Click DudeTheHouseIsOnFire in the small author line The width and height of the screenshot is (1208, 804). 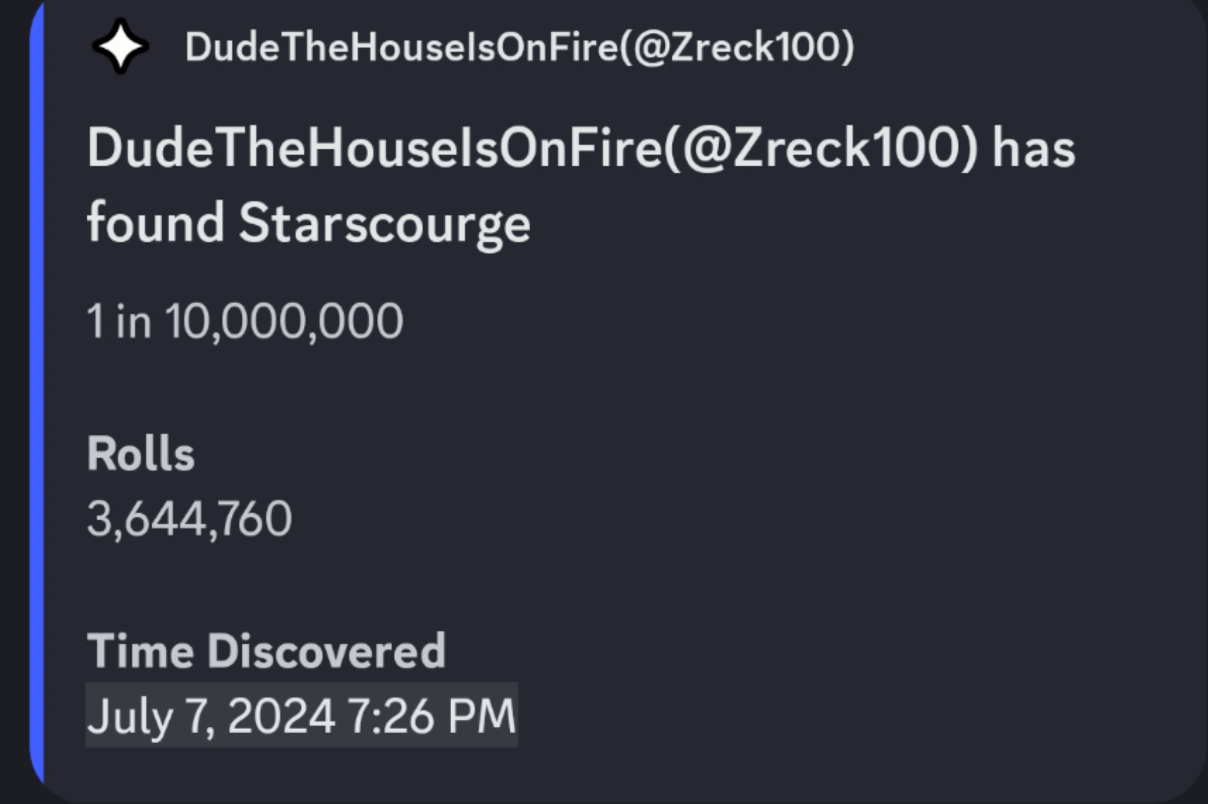tap(401, 47)
